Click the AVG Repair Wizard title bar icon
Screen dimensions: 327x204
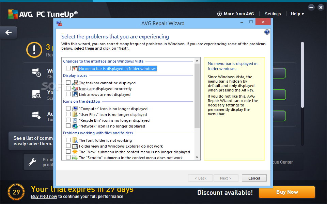59,23
